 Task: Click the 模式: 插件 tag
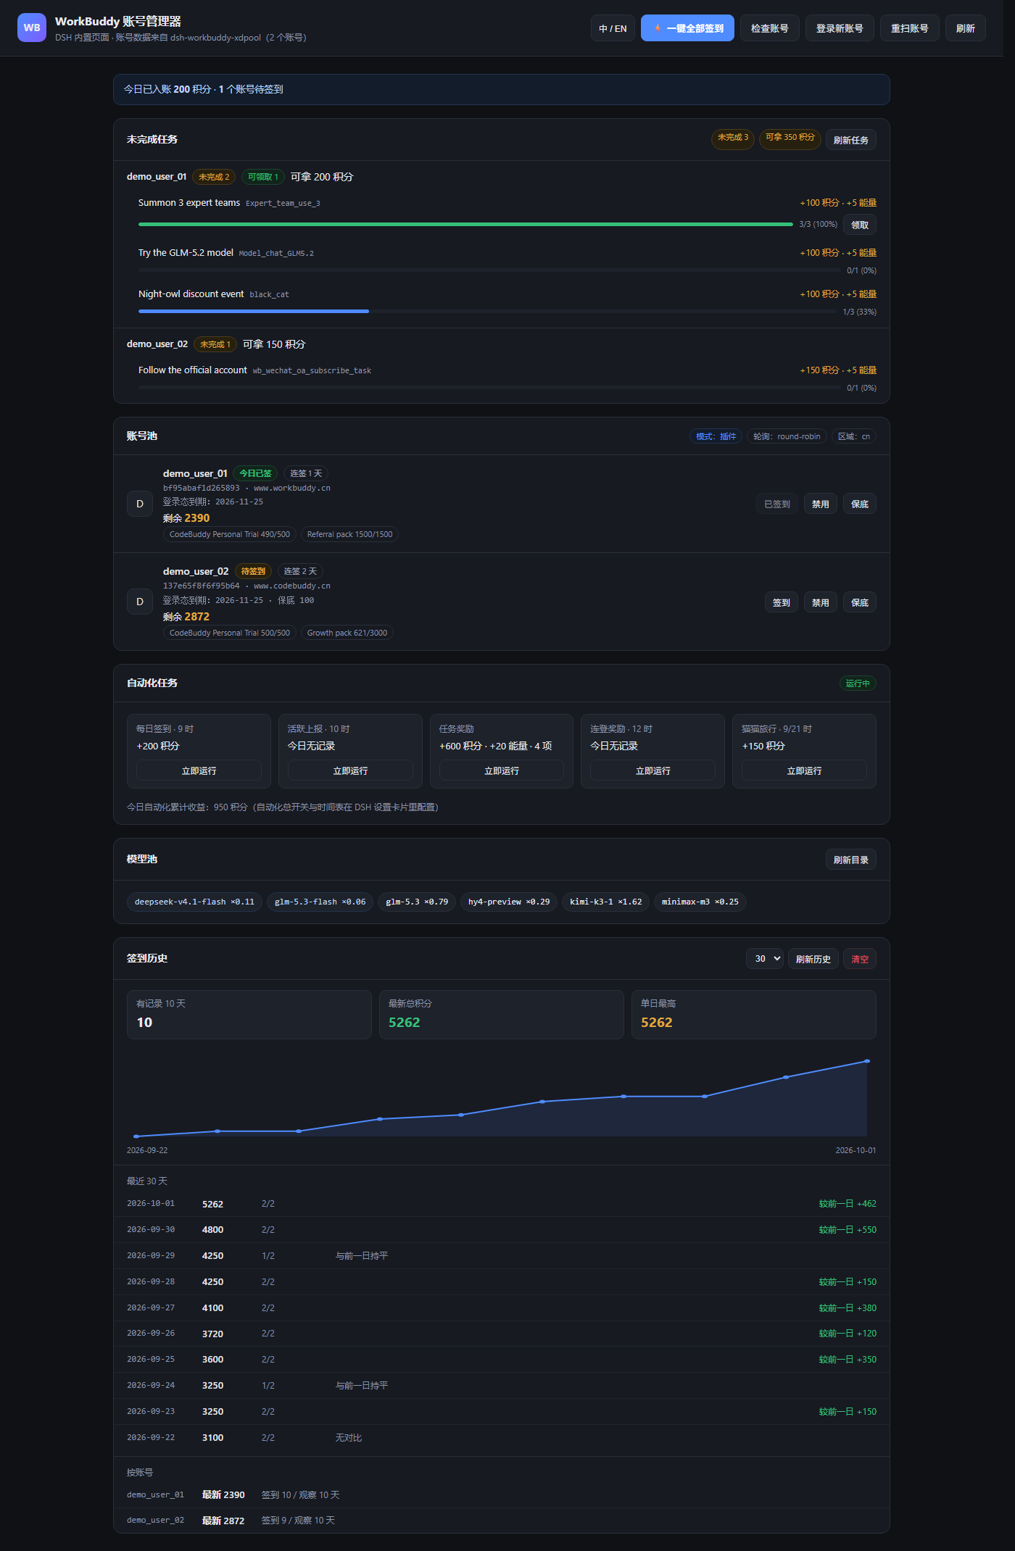[x=716, y=436]
